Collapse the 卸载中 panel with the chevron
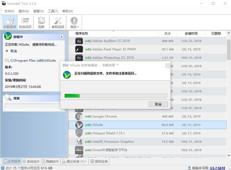The image size is (231, 170). point(62,37)
